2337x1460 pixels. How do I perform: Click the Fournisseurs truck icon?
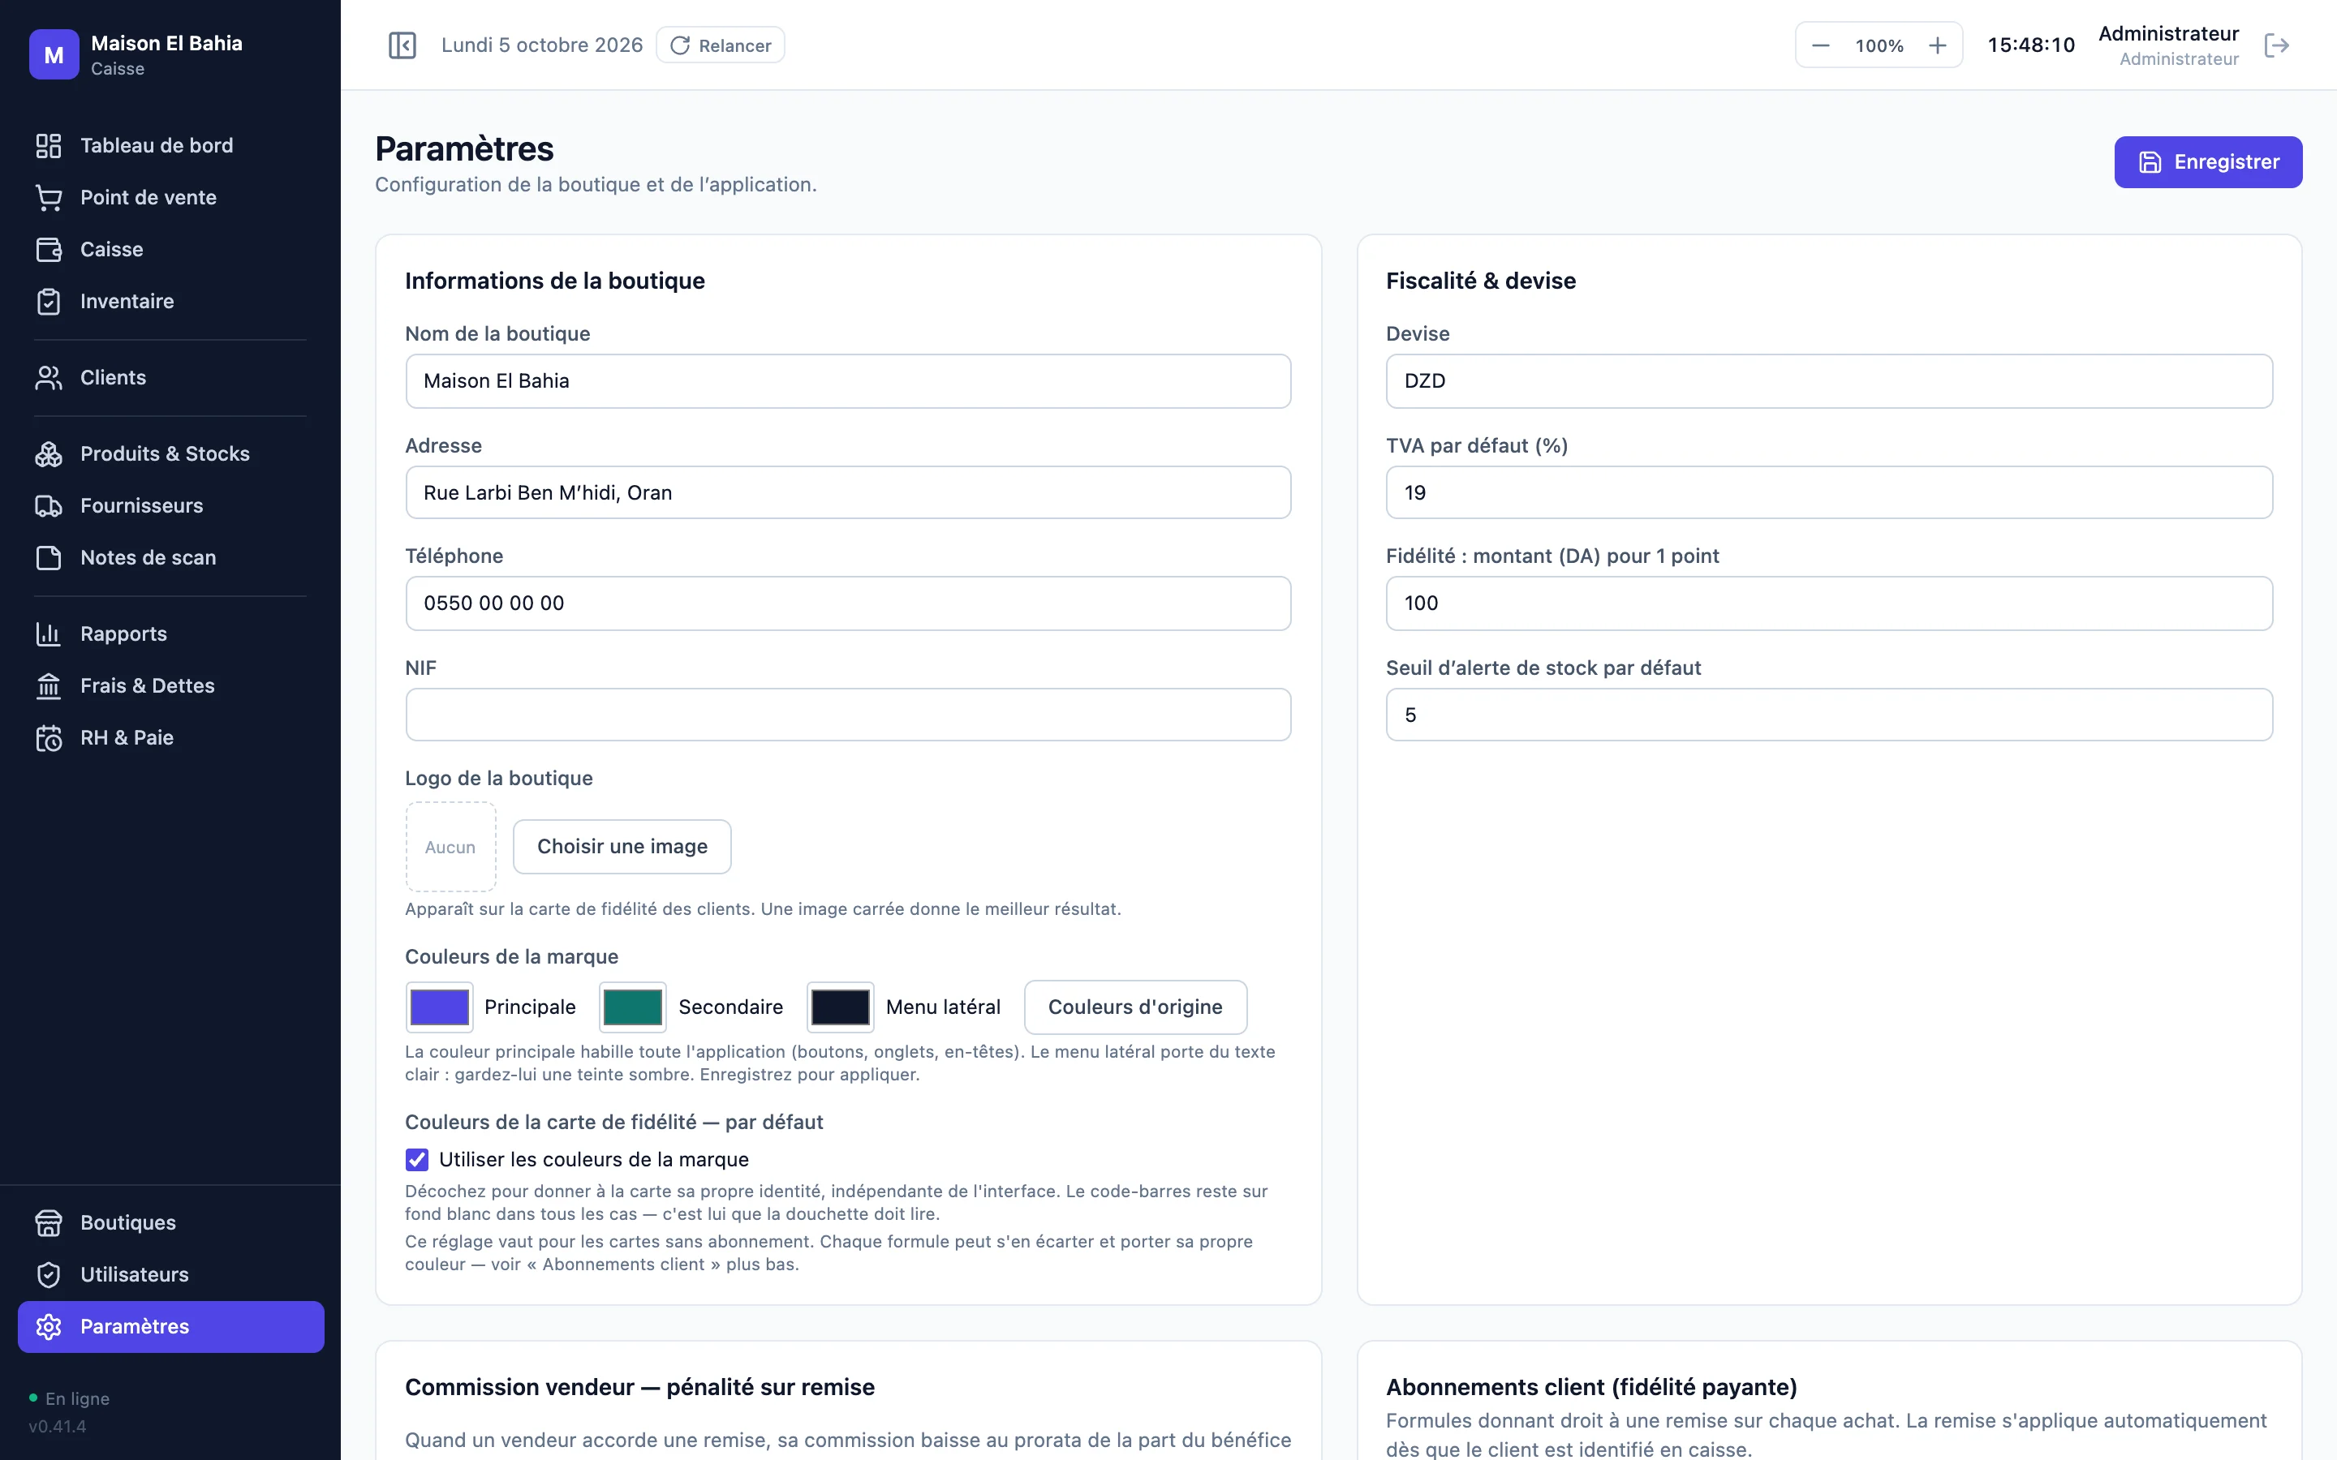[49, 506]
